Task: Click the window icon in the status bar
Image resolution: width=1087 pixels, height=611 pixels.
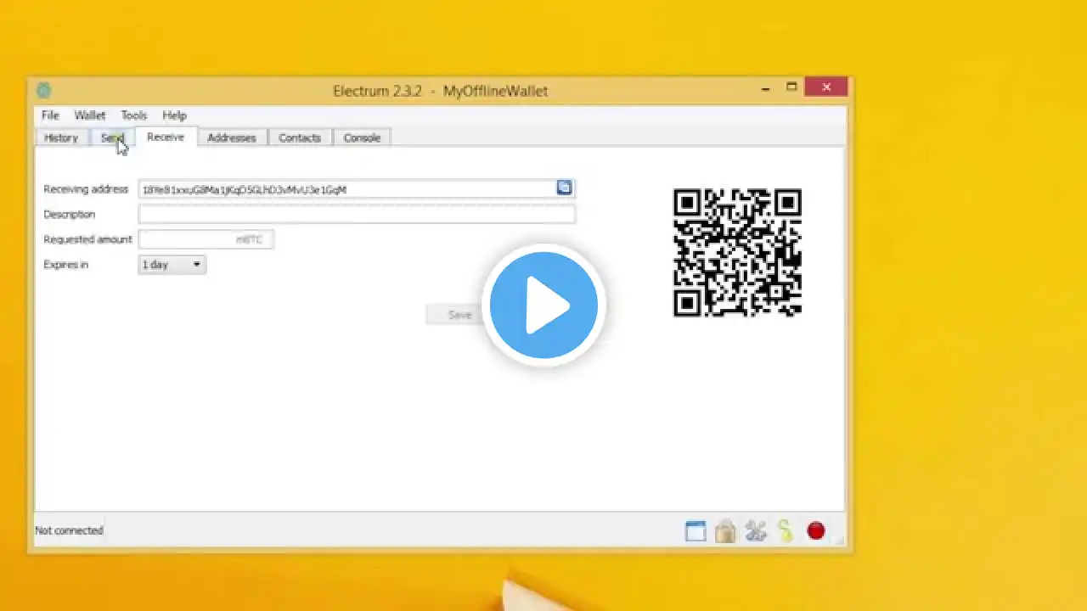Action: point(696,531)
